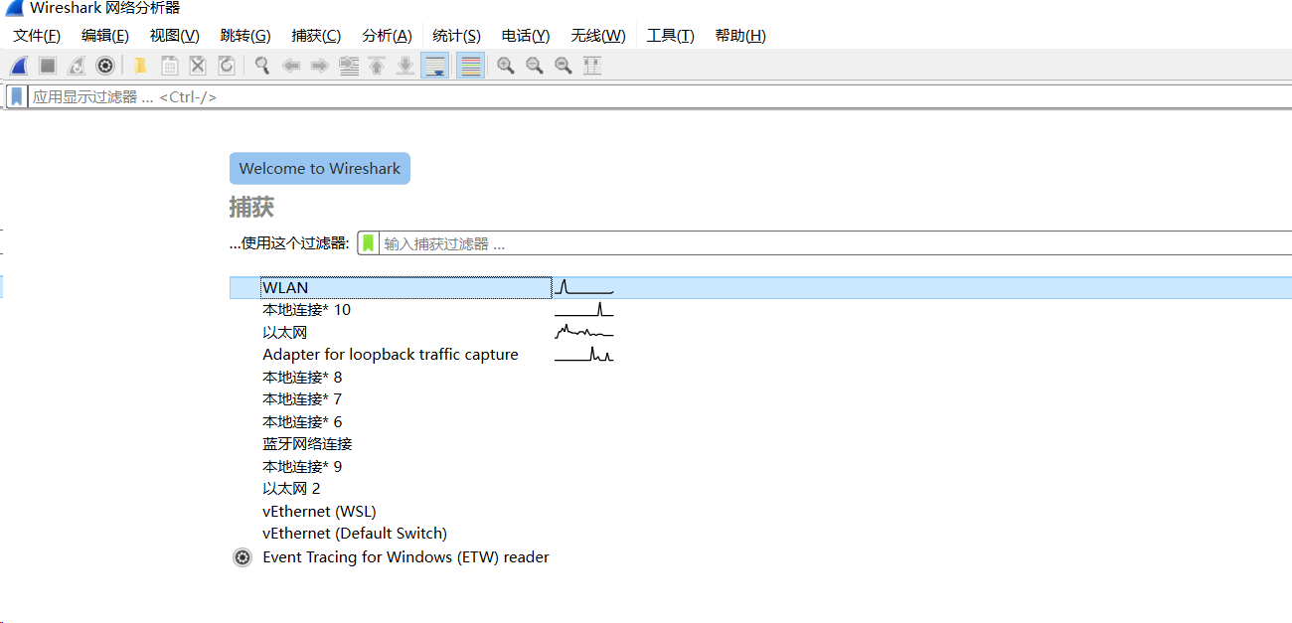This screenshot has width=1292, height=623.
Task: Select the WLAN interface
Action: coord(760,287)
